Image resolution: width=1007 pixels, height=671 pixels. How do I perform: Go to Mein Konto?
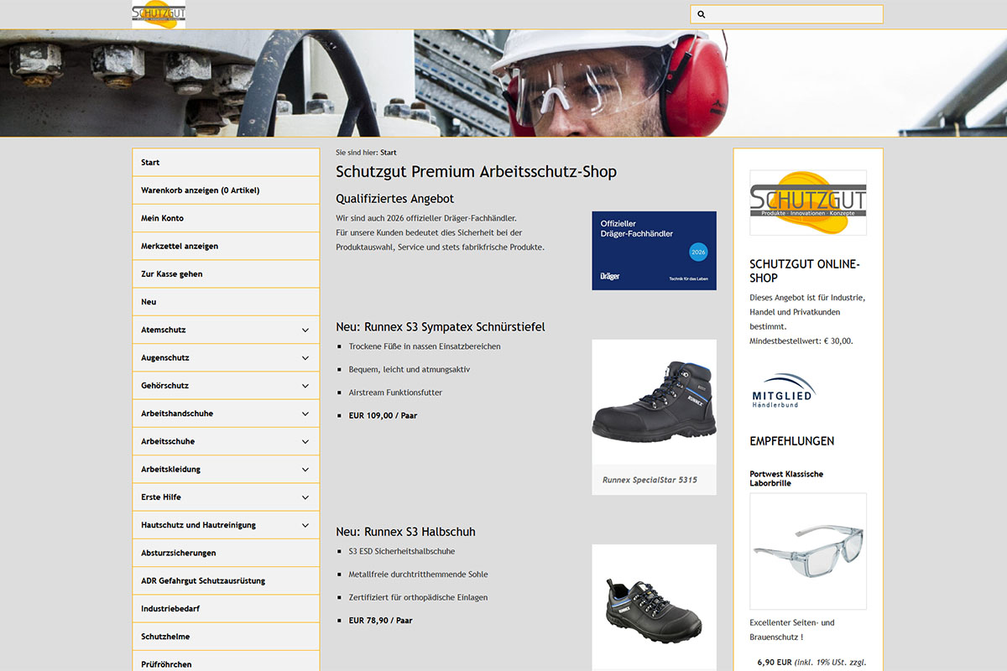click(x=226, y=218)
